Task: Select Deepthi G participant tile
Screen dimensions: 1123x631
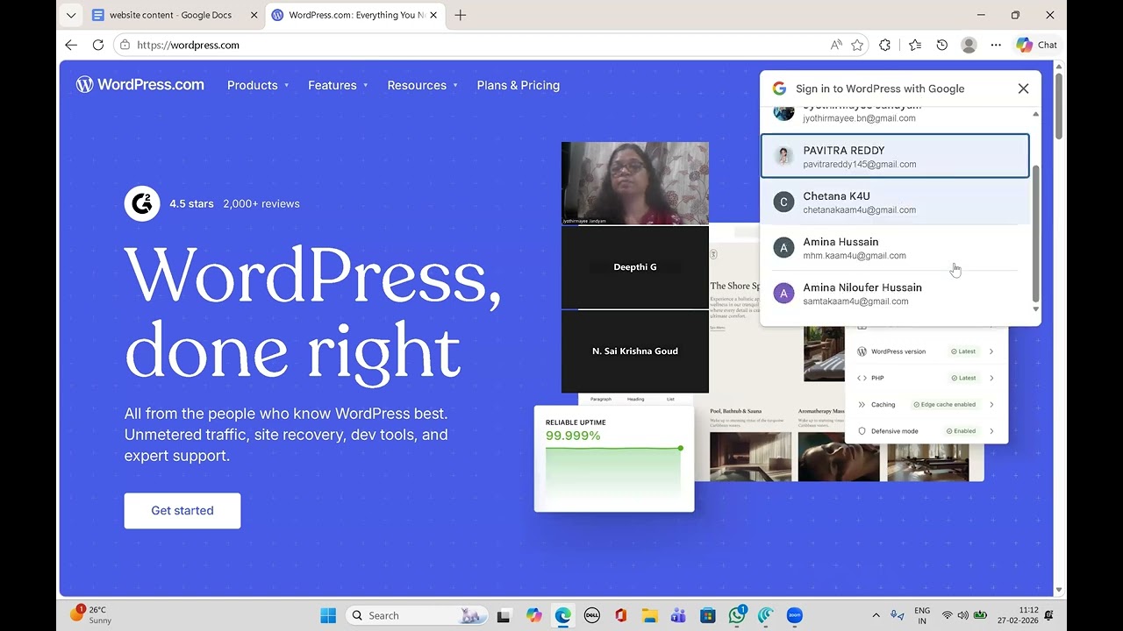Action: tap(635, 267)
